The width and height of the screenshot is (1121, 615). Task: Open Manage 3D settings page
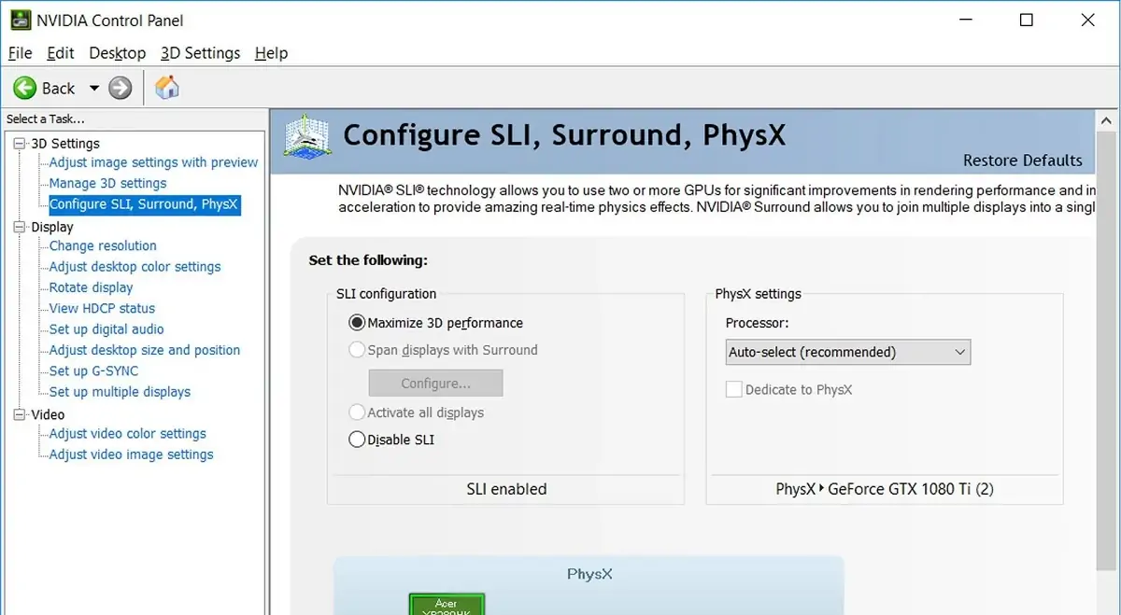(107, 183)
